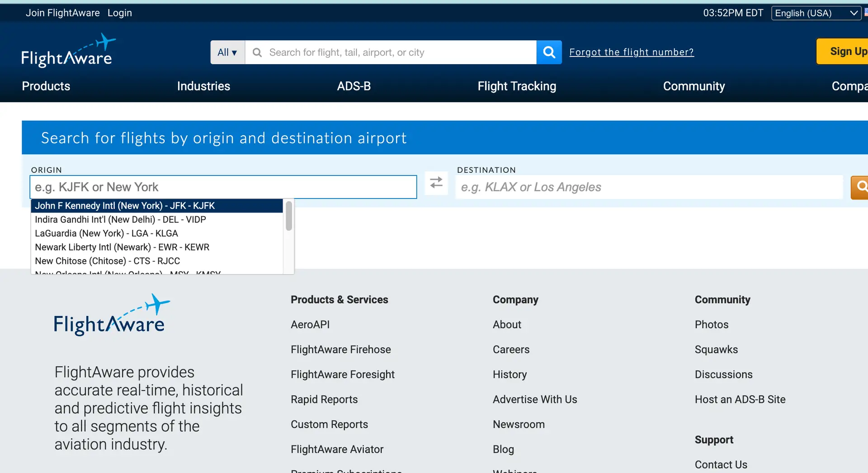Screen dimensions: 868x473
Task: Focus the flight search input field
Action: tap(391, 52)
